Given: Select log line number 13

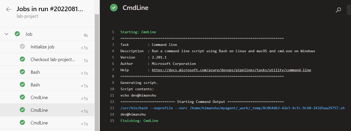Looking at the screenshot, I should (x=112, y=108).
